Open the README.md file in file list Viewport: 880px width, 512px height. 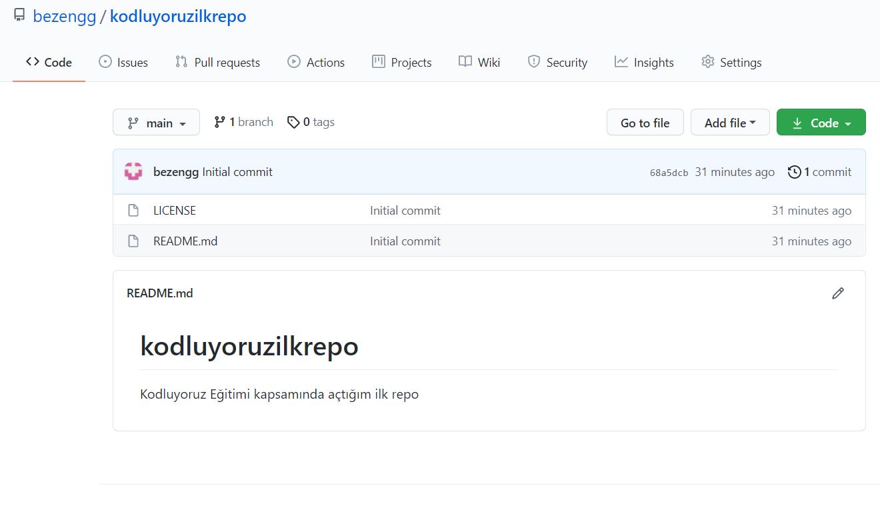(185, 241)
